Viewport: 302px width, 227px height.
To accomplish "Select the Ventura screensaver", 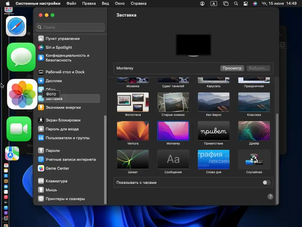I will point(133,131).
